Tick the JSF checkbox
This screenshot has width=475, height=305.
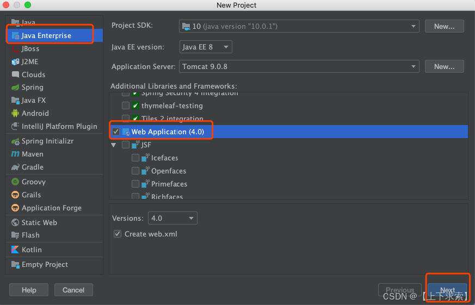point(126,145)
